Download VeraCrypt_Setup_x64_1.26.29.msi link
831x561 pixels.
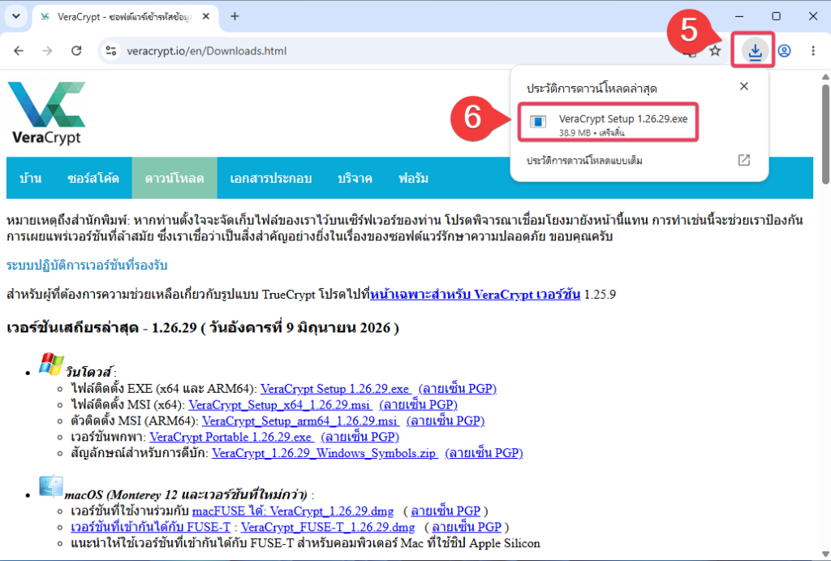[x=280, y=405]
